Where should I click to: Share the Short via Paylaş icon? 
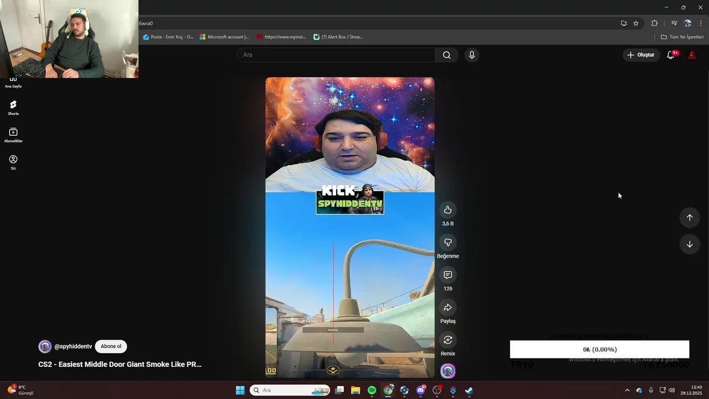448,308
